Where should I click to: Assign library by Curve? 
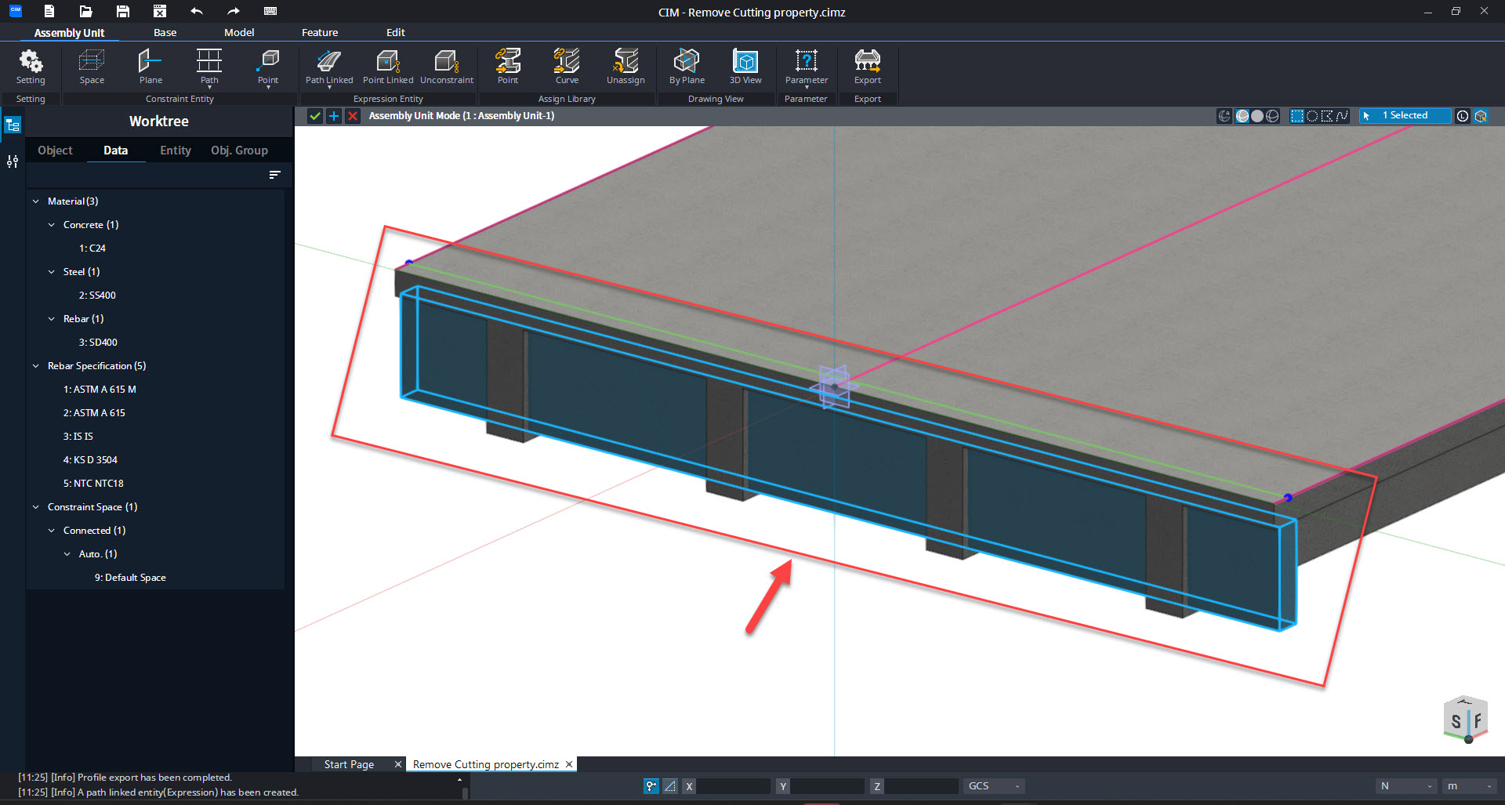[x=567, y=67]
